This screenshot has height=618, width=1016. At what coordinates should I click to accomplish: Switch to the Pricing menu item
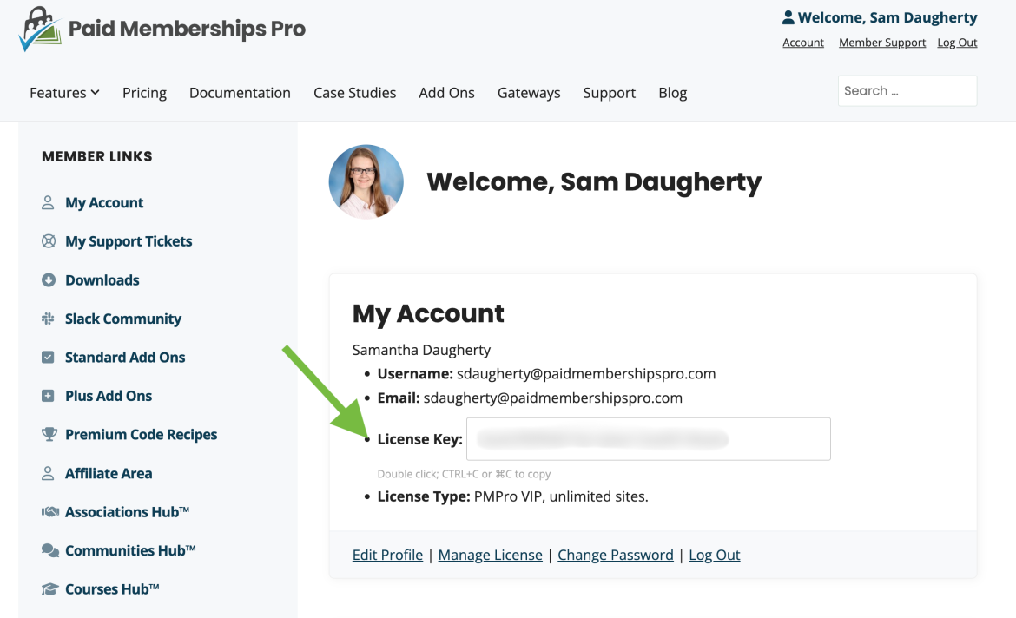click(144, 92)
